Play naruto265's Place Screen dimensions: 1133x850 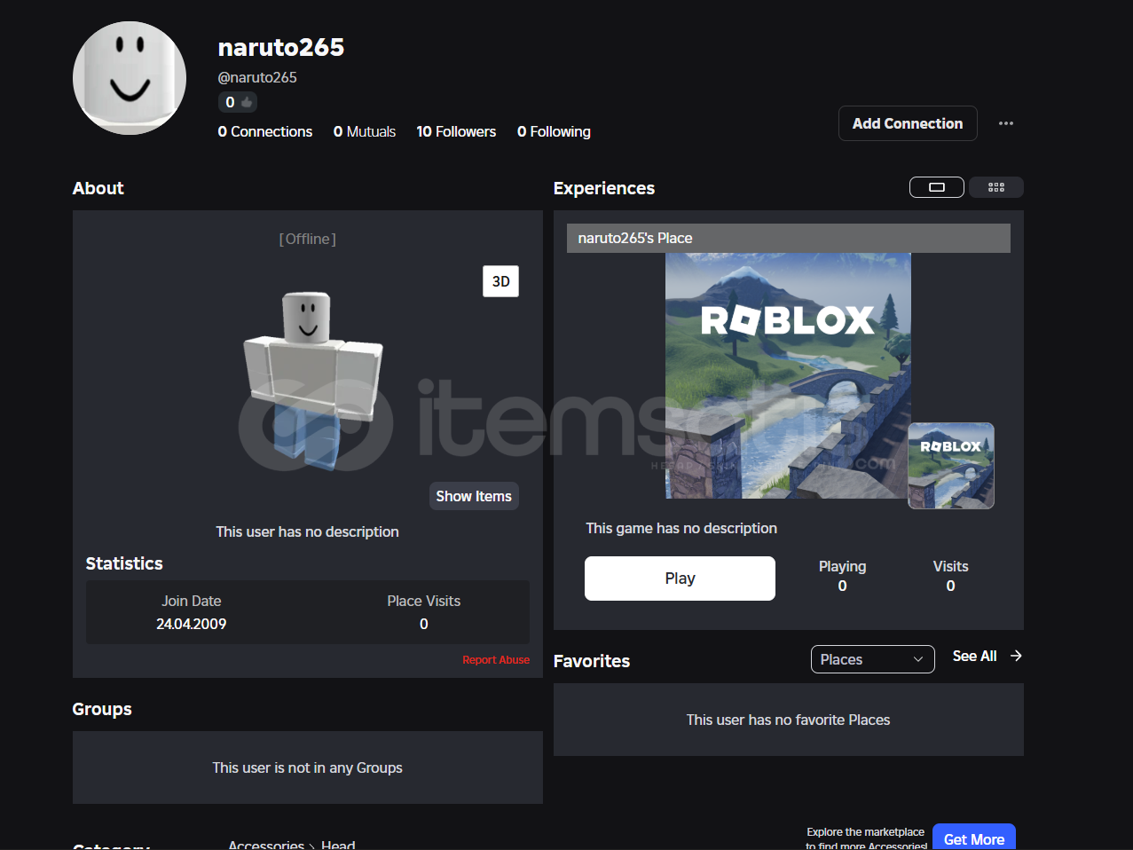coord(680,578)
